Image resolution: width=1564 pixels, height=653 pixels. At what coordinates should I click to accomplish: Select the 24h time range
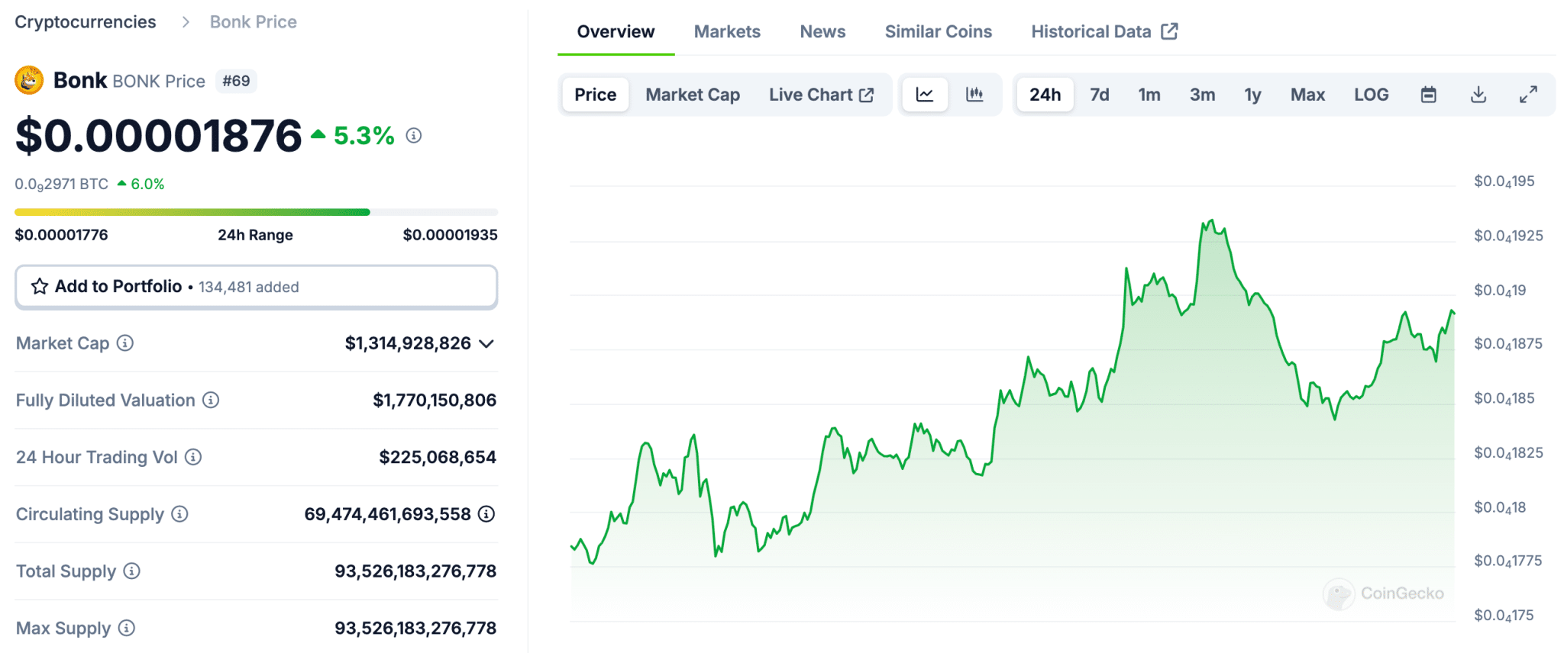1045,95
